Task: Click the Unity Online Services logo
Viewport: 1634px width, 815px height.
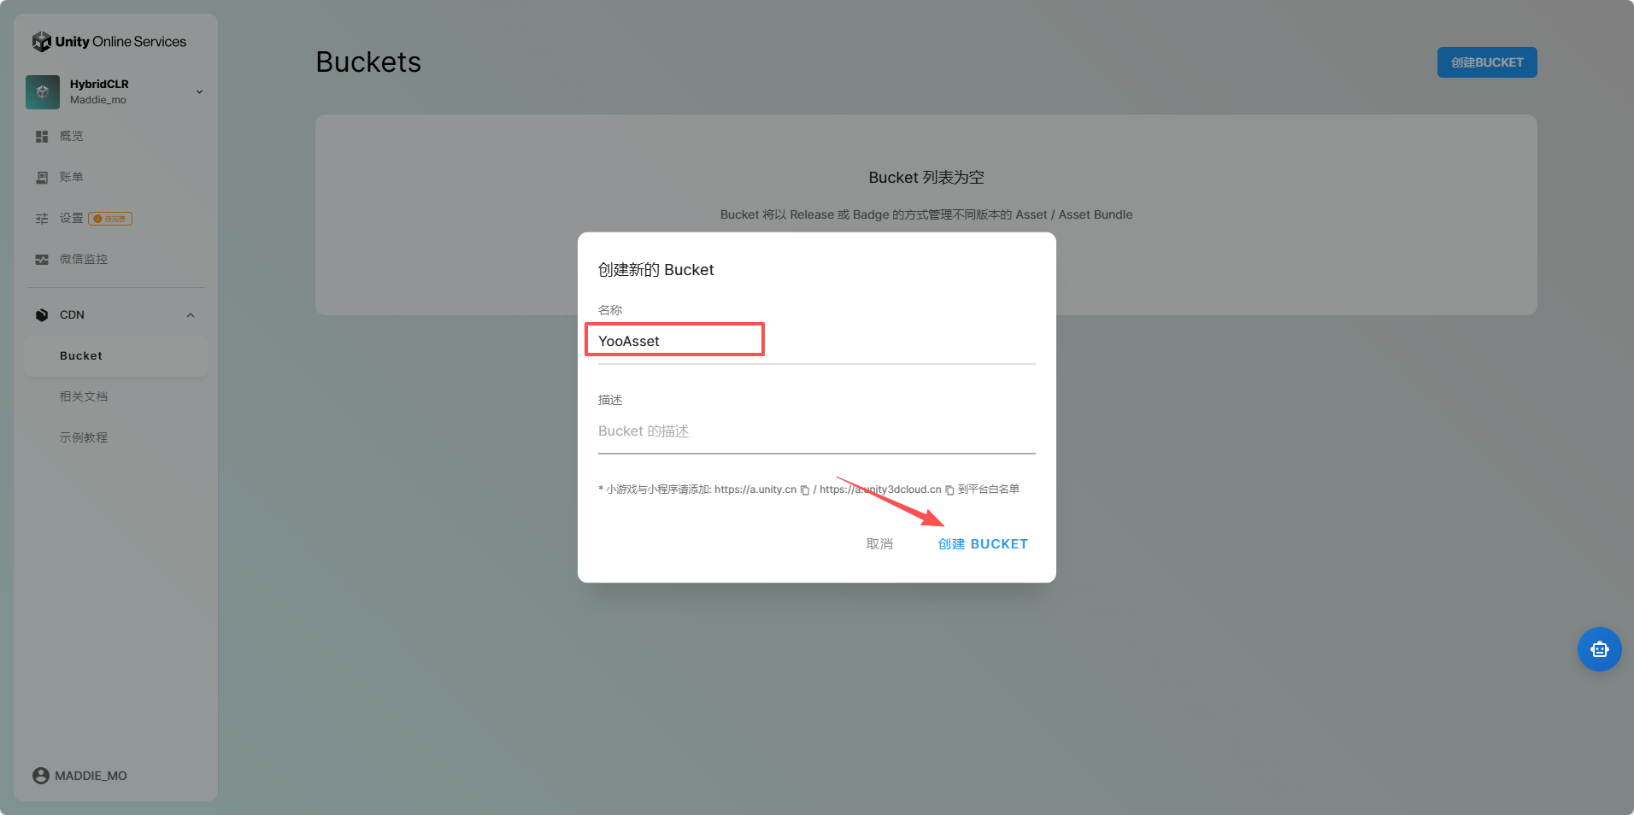Action: point(109,41)
